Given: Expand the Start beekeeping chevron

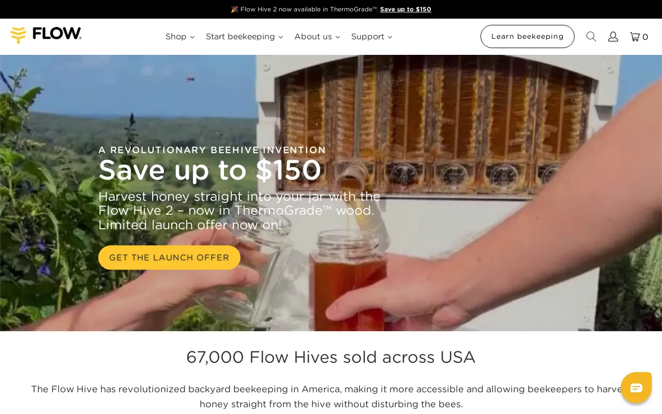Looking at the screenshot, I should point(281,37).
